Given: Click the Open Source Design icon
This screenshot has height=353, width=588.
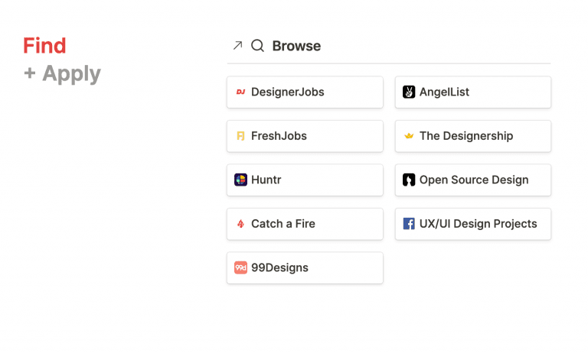Looking at the screenshot, I should tap(409, 180).
